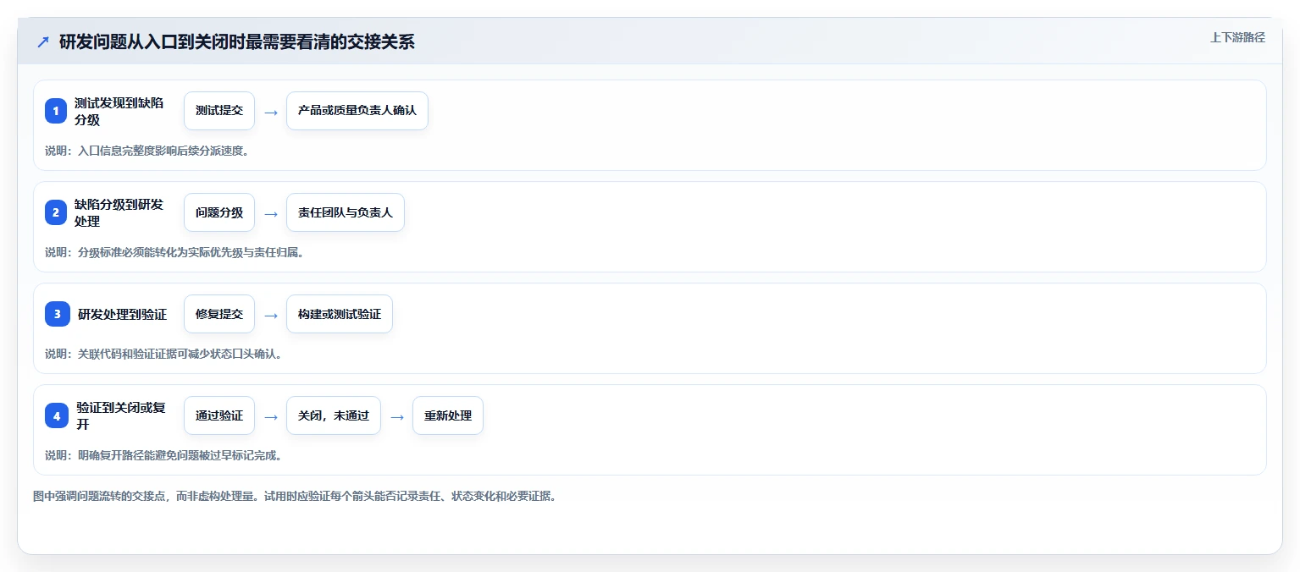Select the number 2 step badge
Image resolution: width=1300 pixels, height=572 pixels.
[56, 212]
